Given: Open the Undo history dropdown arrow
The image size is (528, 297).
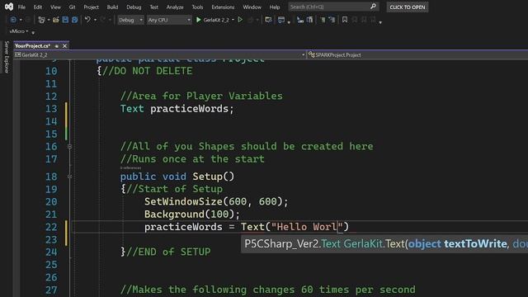Looking at the screenshot, I should click(96, 20).
